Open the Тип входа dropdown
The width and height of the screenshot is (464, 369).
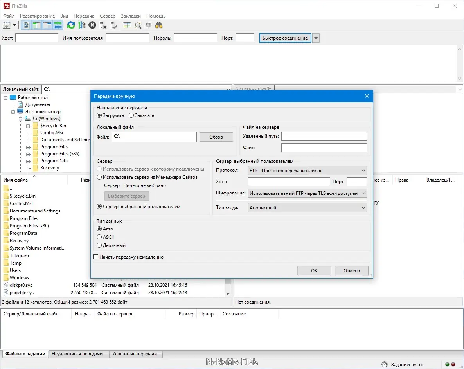click(307, 208)
